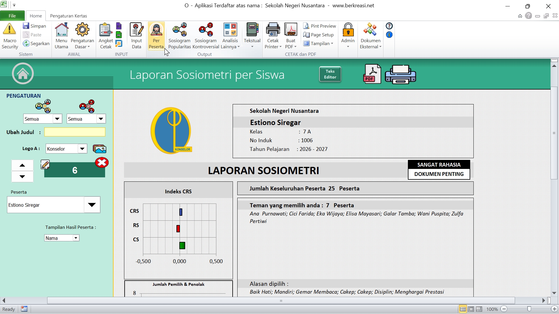Click the Teks Editor button
Image resolution: width=559 pixels, height=314 pixels.
[x=330, y=74]
